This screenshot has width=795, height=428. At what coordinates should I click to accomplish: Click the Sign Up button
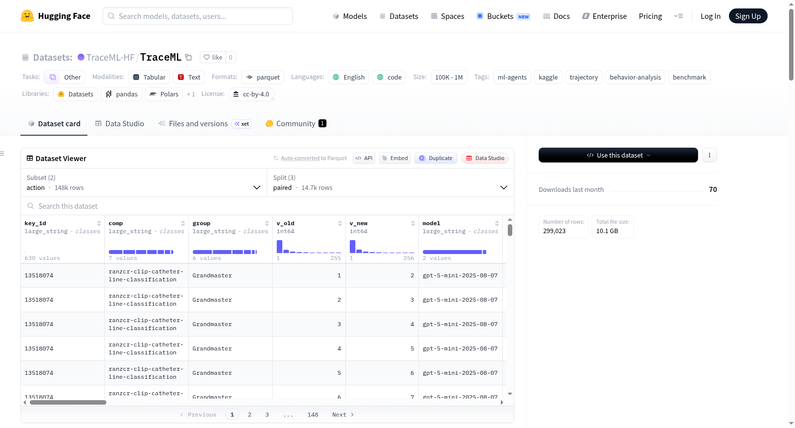pos(748,16)
